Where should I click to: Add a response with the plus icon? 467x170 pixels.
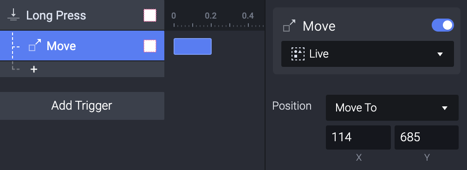tap(34, 70)
